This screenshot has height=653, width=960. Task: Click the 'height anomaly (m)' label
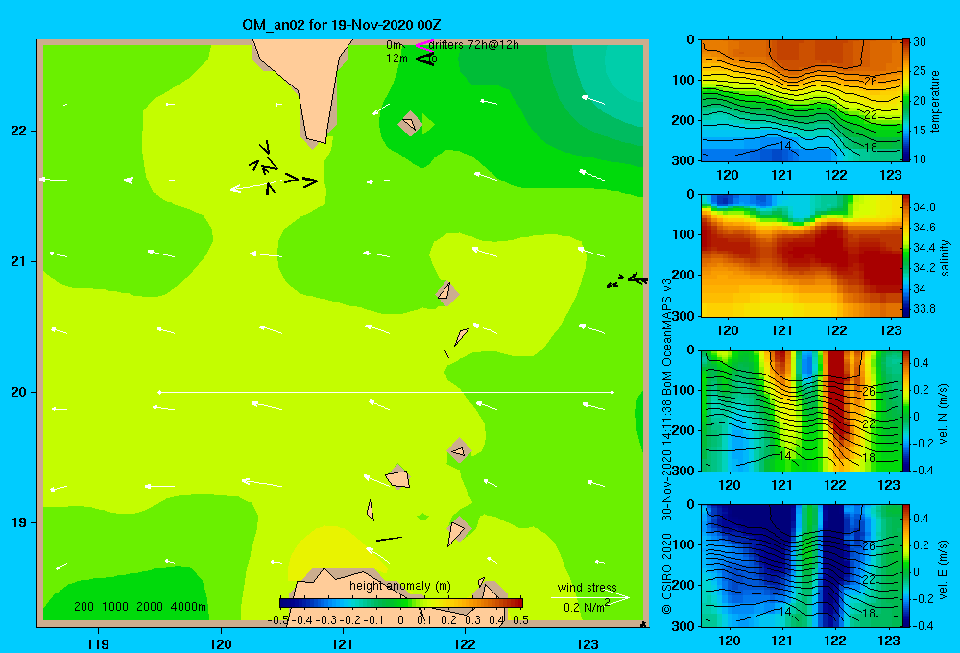pyautogui.click(x=400, y=586)
